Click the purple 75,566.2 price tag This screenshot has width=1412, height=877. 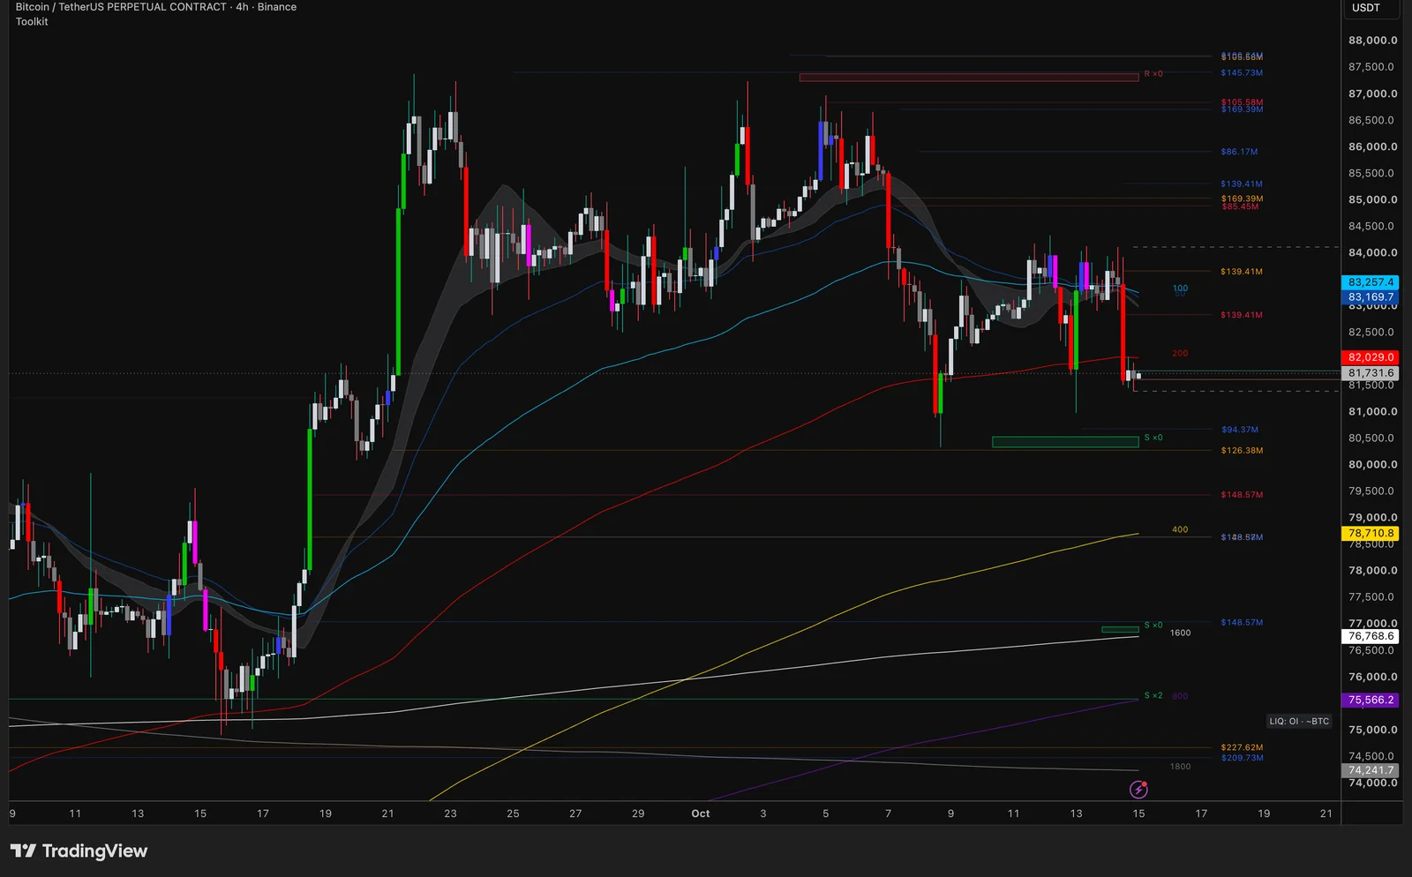coord(1371,700)
